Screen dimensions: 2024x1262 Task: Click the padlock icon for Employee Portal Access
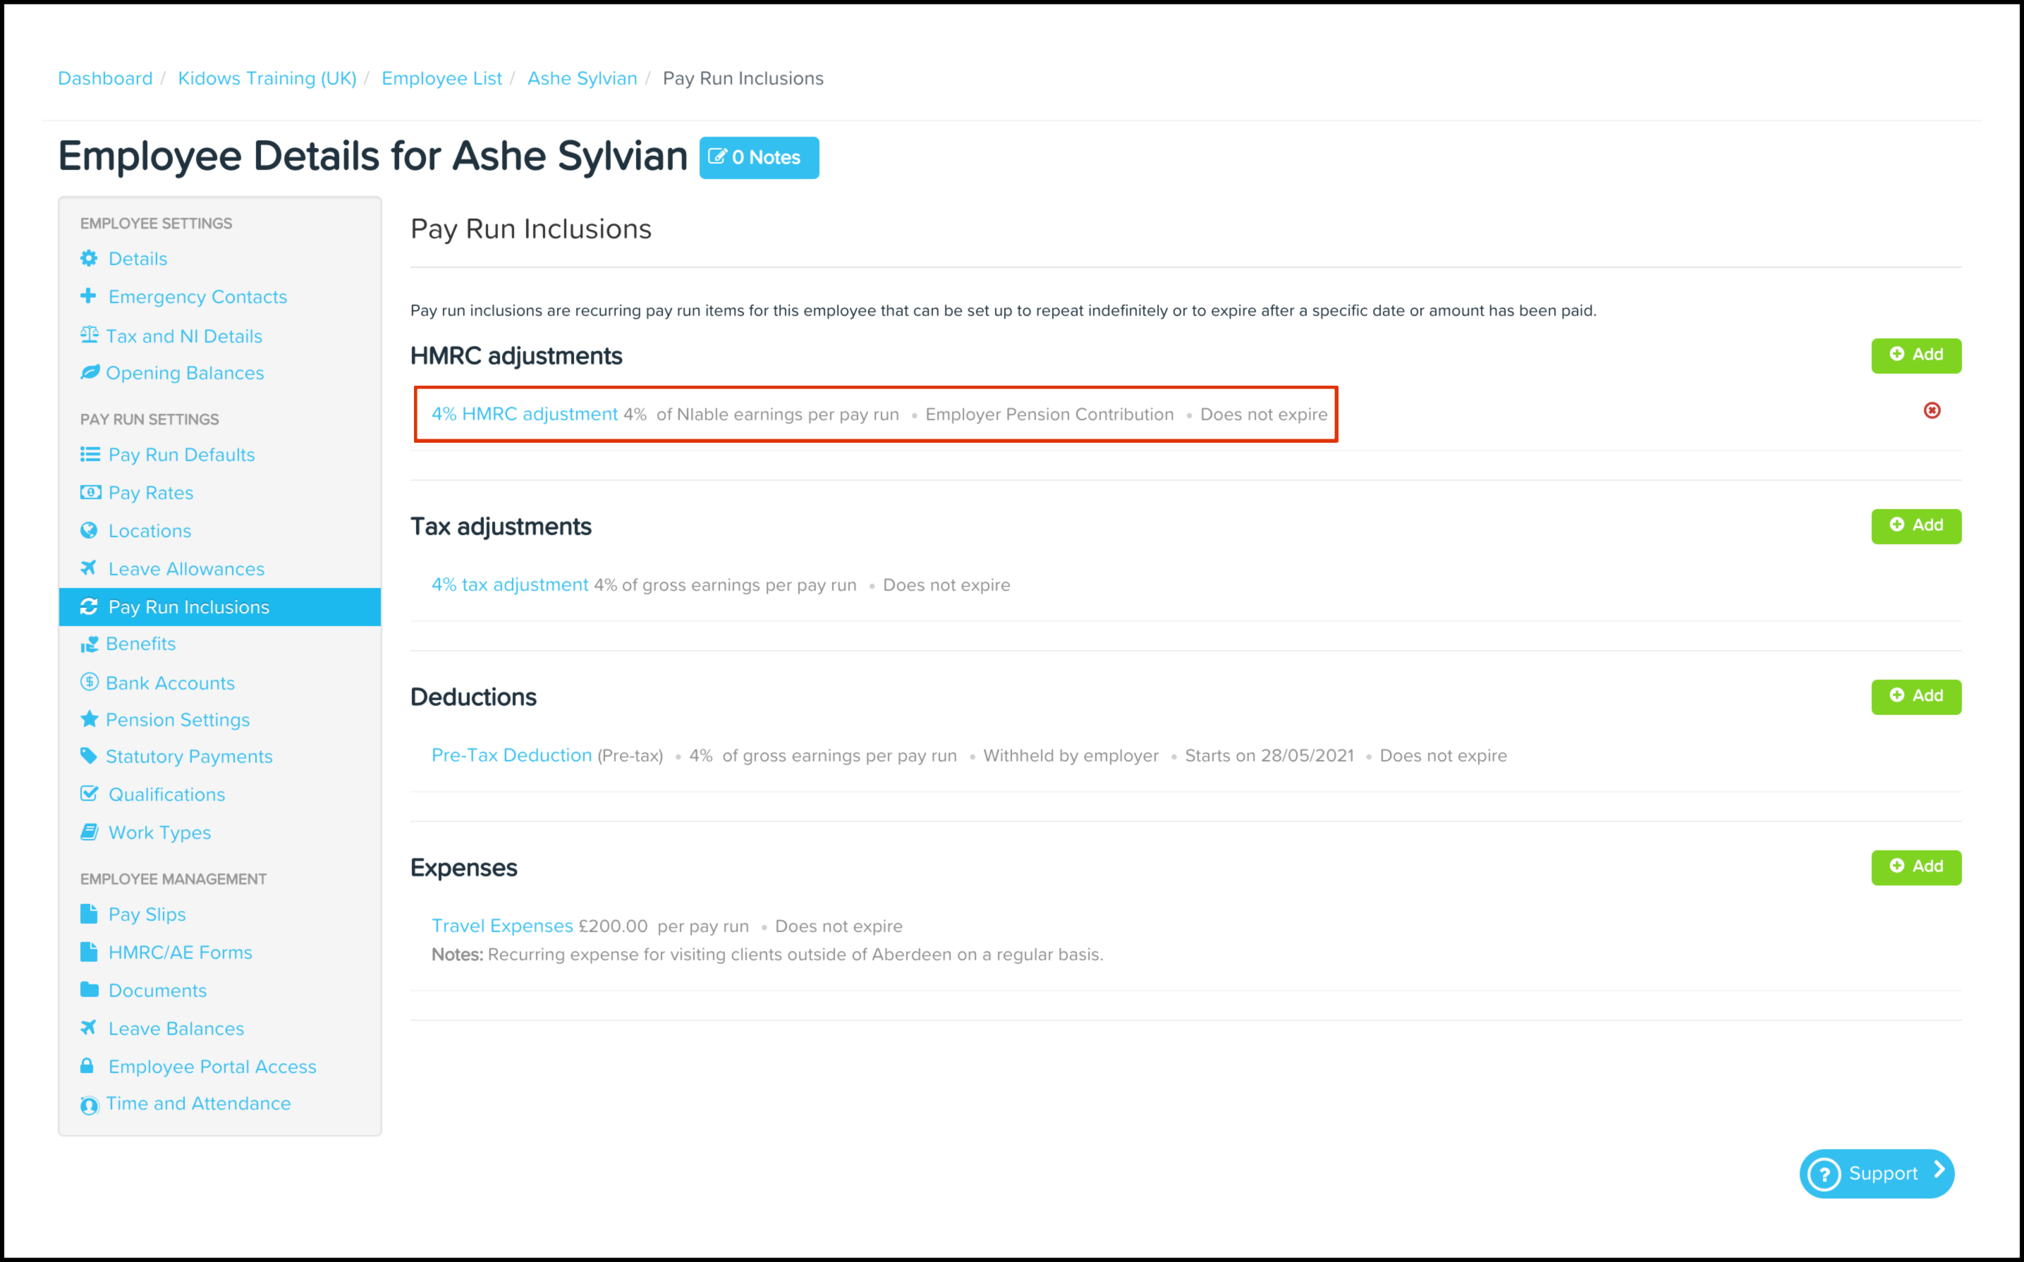pos(87,1066)
